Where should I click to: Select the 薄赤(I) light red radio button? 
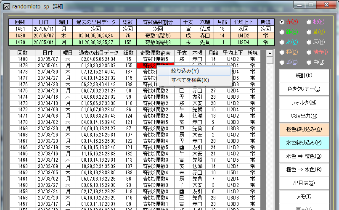317,52
